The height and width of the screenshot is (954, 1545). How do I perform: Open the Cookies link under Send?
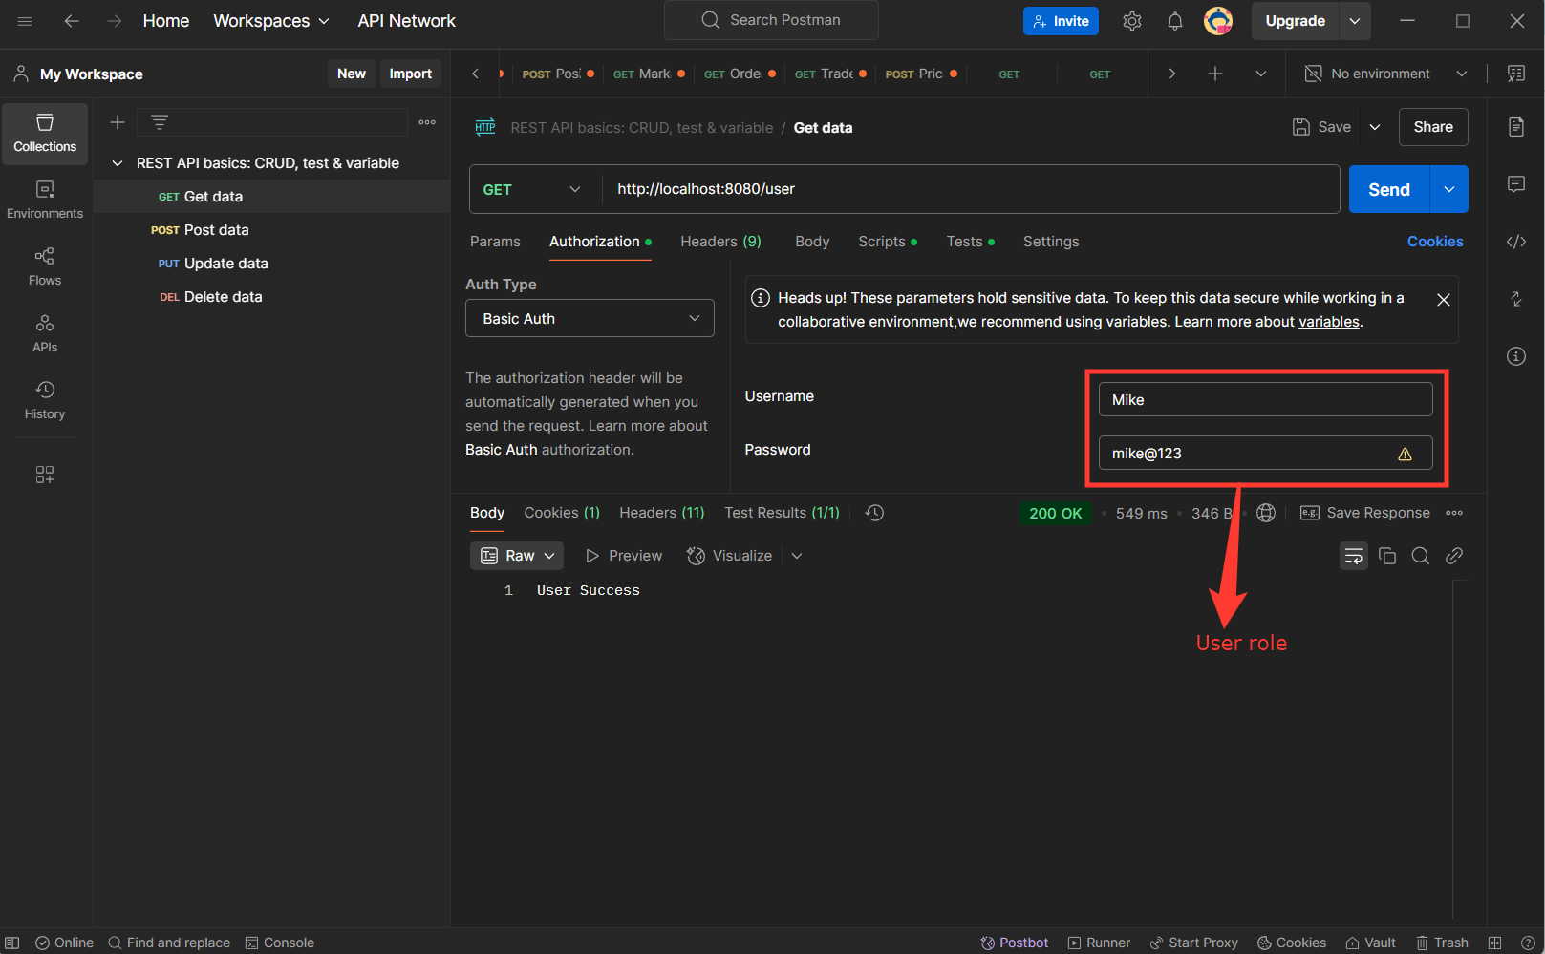pos(1435,242)
